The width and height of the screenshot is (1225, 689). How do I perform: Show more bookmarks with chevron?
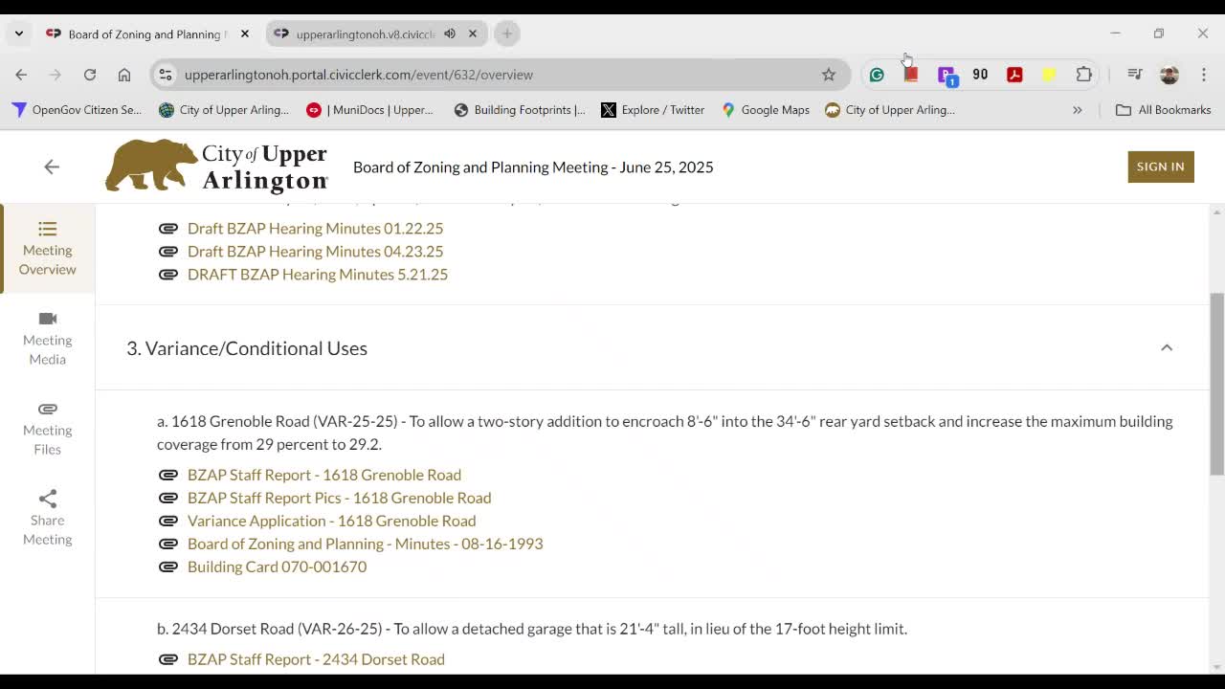pyautogui.click(x=1077, y=110)
